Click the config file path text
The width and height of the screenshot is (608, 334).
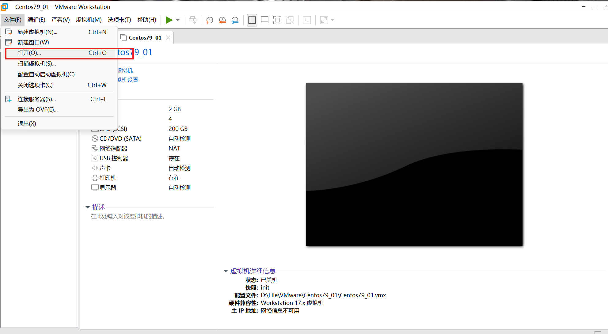(323, 295)
